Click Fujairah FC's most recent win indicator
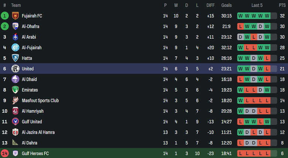 coord(267,16)
